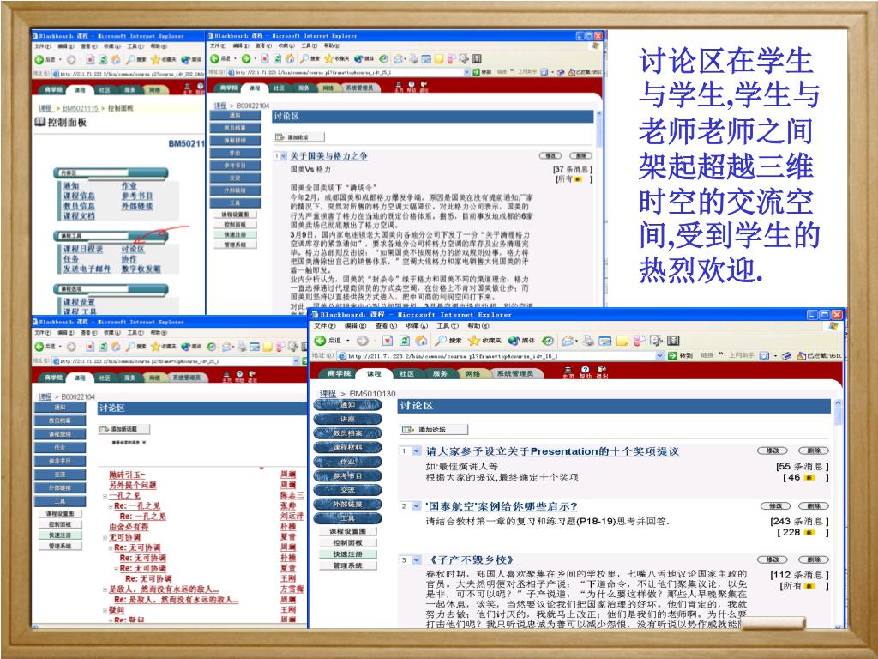Open 关于国美与格力之争 forum link
This screenshot has height=659, width=878.
click(x=328, y=156)
